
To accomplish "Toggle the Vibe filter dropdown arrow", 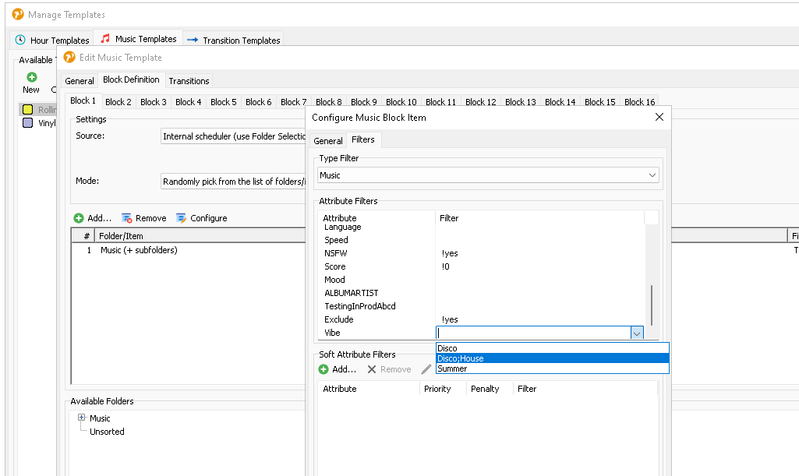I will pos(636,333).
